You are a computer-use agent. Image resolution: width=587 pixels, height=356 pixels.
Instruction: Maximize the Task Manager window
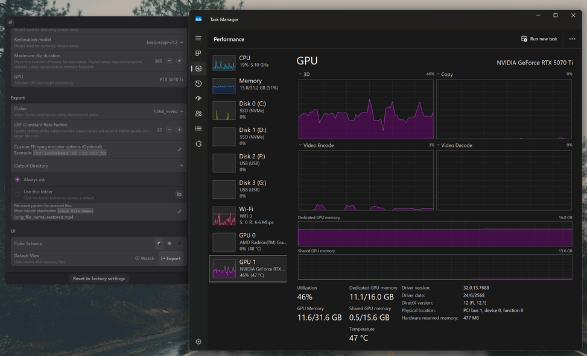click(556, 15)
